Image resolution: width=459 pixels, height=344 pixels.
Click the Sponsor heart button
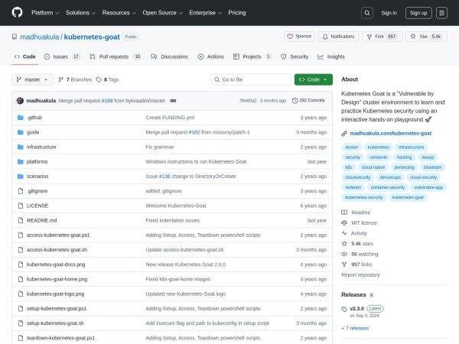(x=299, y=37)
